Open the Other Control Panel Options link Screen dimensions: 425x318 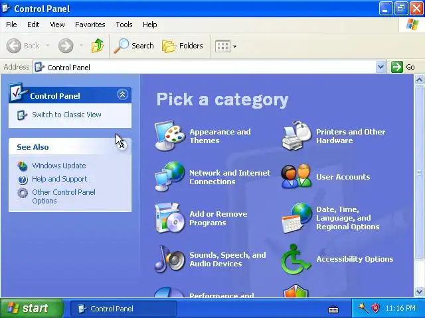tap(64, 196)
